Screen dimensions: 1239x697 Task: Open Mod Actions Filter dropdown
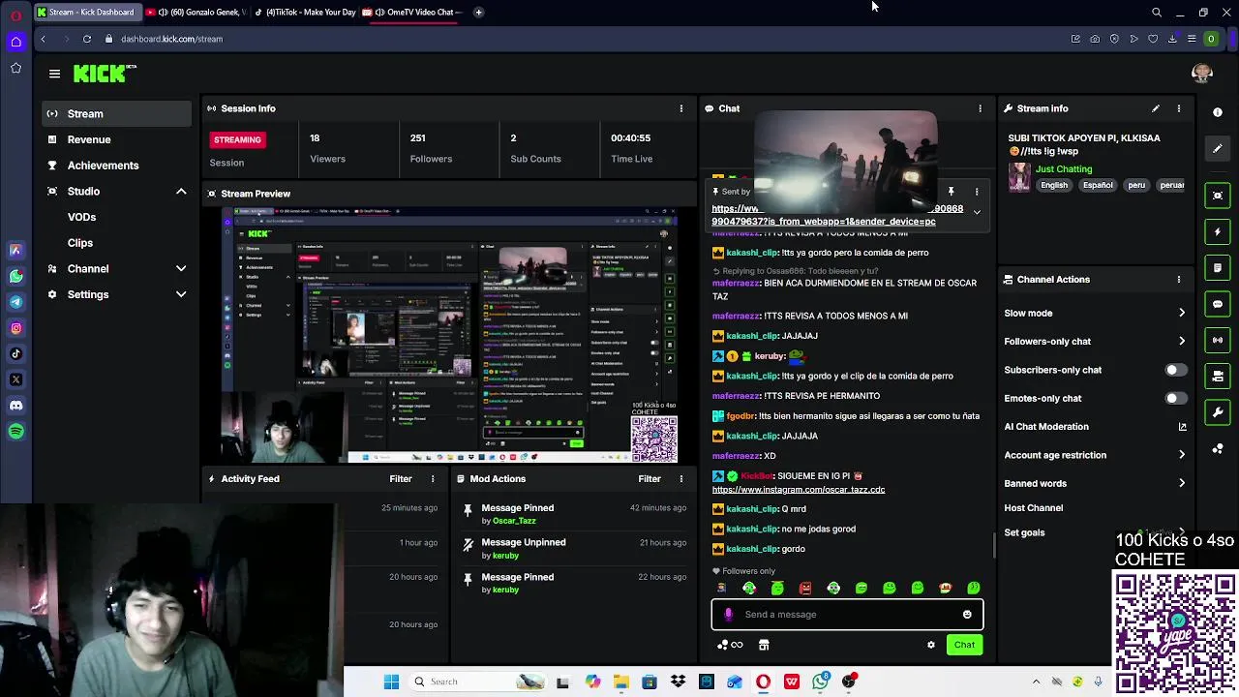click(650, 478)
